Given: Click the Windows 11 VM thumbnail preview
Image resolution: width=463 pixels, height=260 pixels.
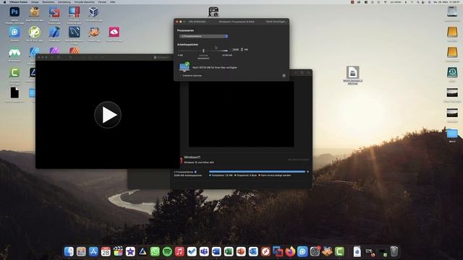Looking at the screenshot, I should [x=241, y=114].
